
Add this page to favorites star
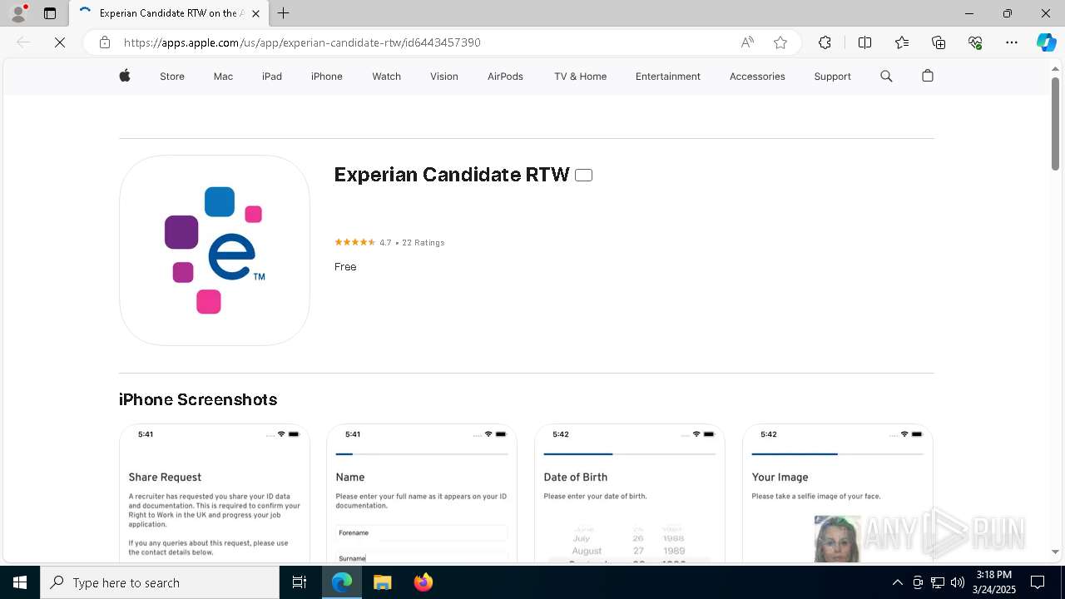click(780, 42)
